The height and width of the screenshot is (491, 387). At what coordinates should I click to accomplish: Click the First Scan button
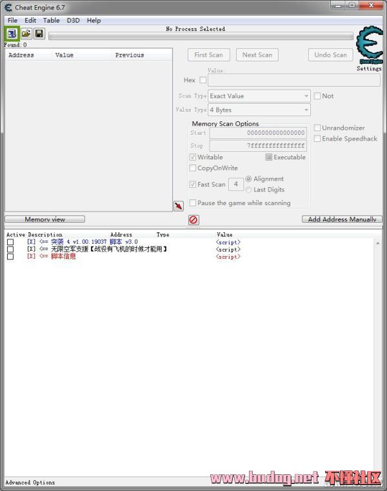(x=209, y=55)
